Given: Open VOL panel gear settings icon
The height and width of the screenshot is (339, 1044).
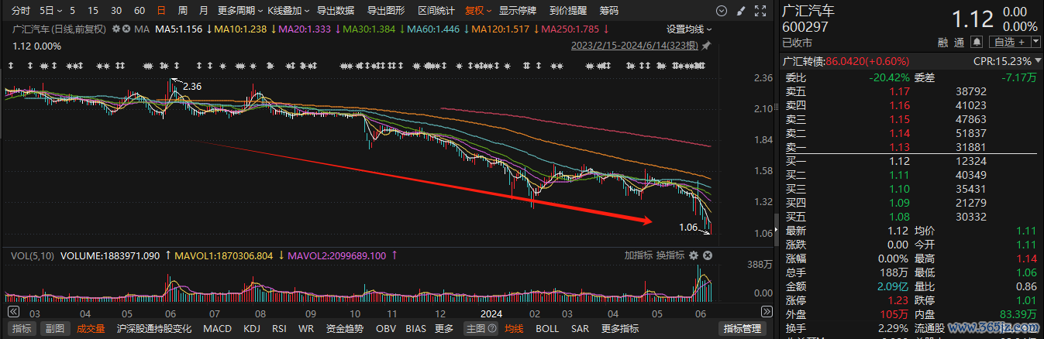Looking at the screenshot, I should tap(694, 255).
